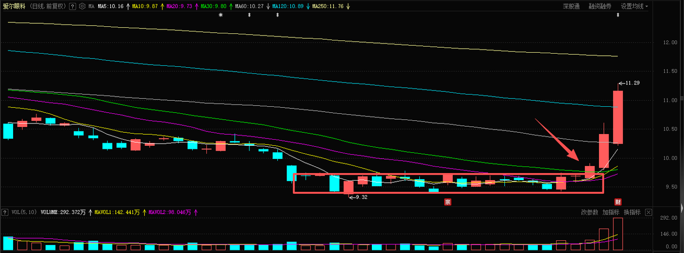The image size is (684, 253).
Task: Select the tallest red volume bar at right
Action: pyautogui.click(x=618, y=234)
